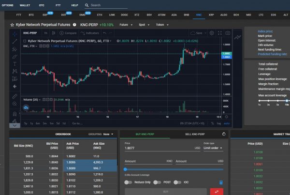The height and width of the screenshot is (195, 290).
Task: Click the line chart icon right of chart
Action: 237,37
